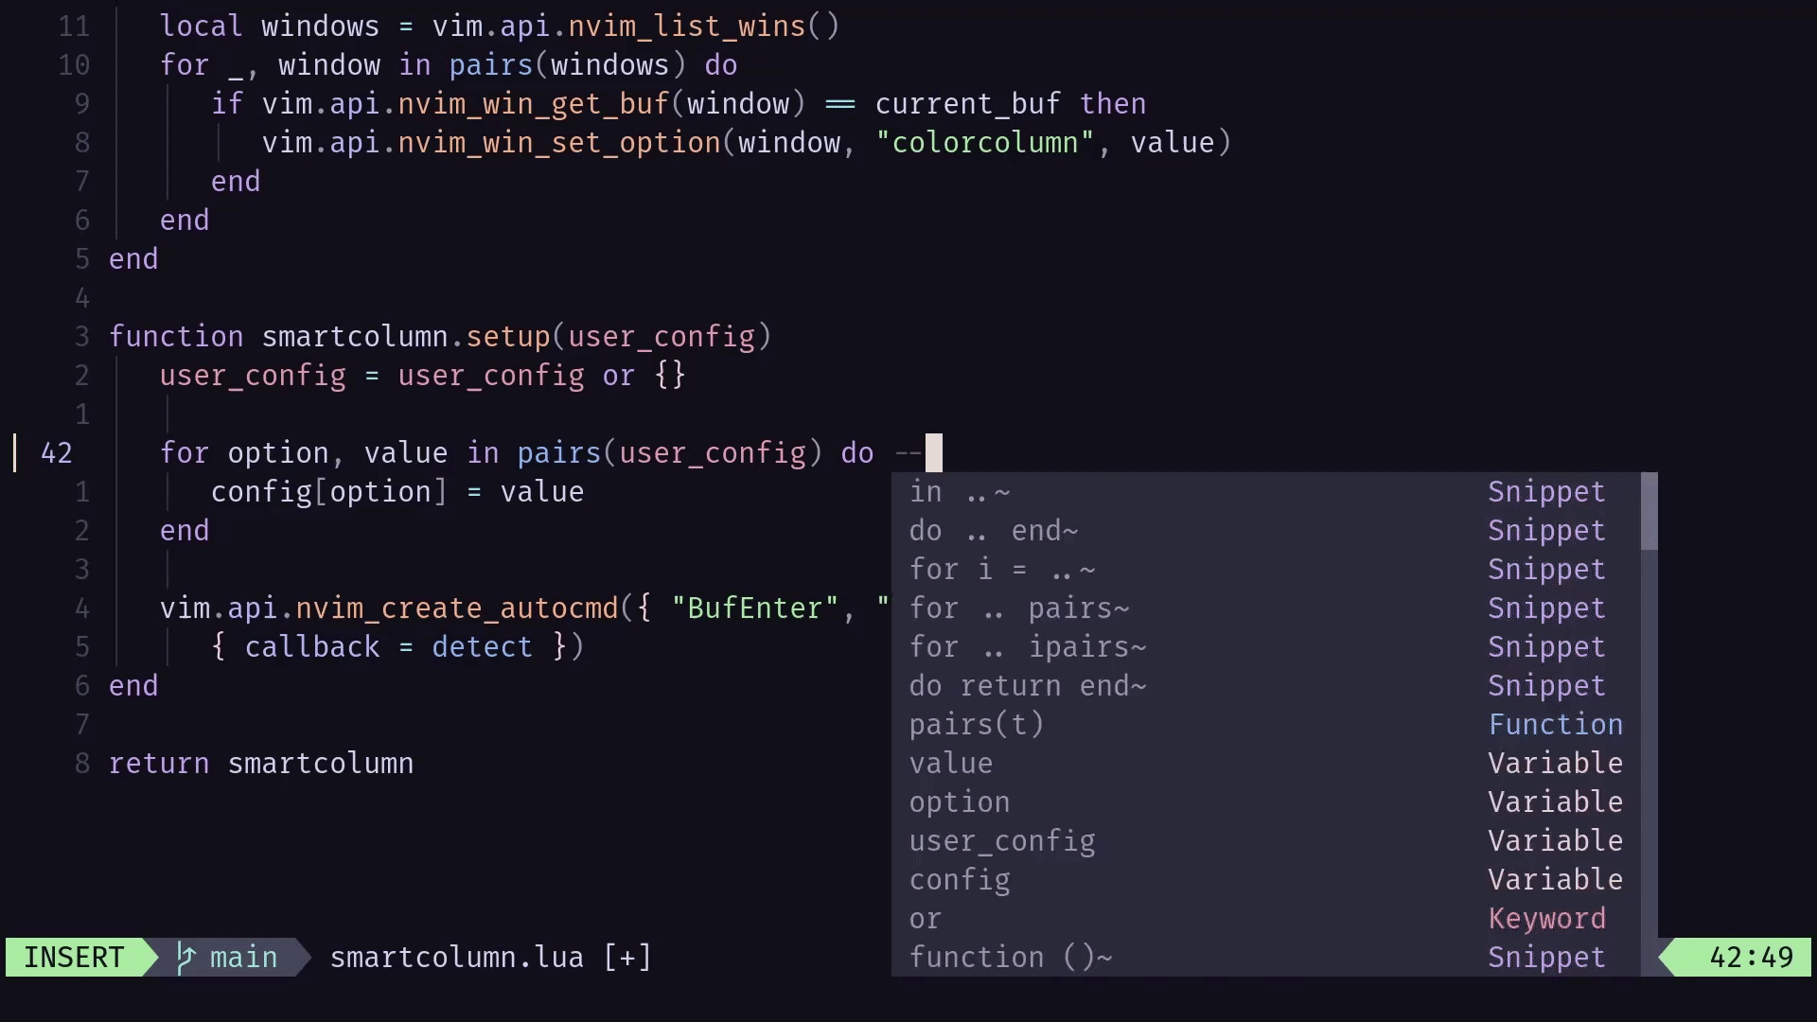The height and width of the screenshot is (1022, 1817).
Task: Pick the 'in ..~' snippet suggestion
Action: (960, 492)
